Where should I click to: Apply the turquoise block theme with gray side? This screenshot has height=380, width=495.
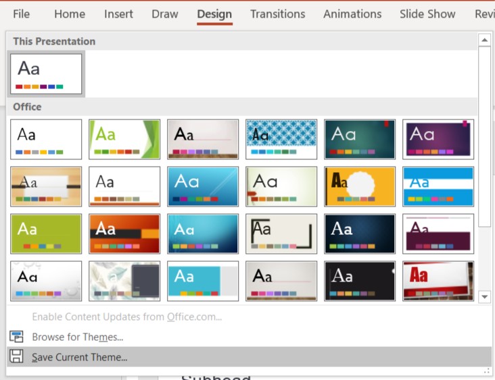click(203, 281)
